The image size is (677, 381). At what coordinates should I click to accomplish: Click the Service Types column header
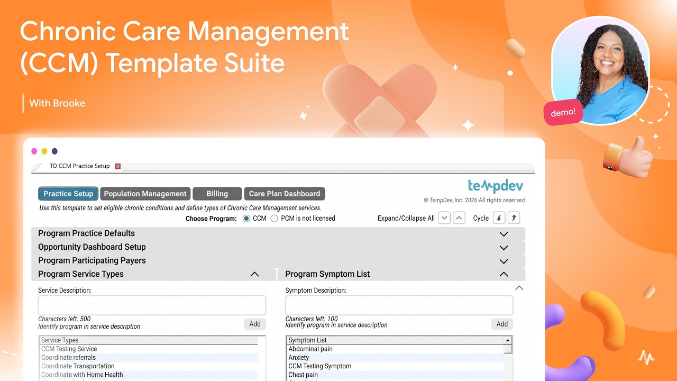pyautogui.click(x=148, y=340)
